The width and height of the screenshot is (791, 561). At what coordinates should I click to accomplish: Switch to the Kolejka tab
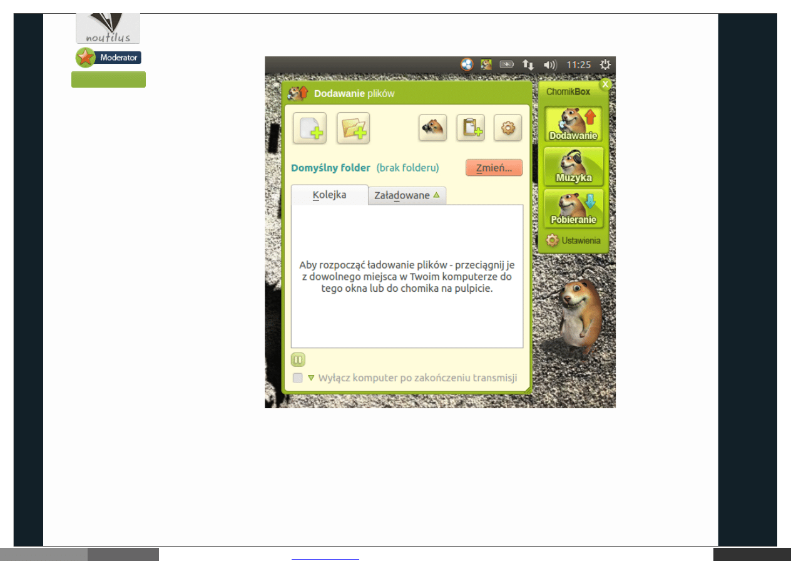(x=329, y=195)
